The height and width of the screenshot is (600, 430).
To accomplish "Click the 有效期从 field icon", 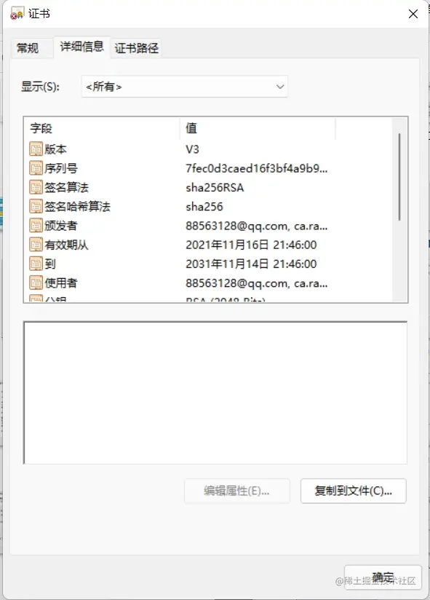I will pyautogui.click(x=36, y=245).
